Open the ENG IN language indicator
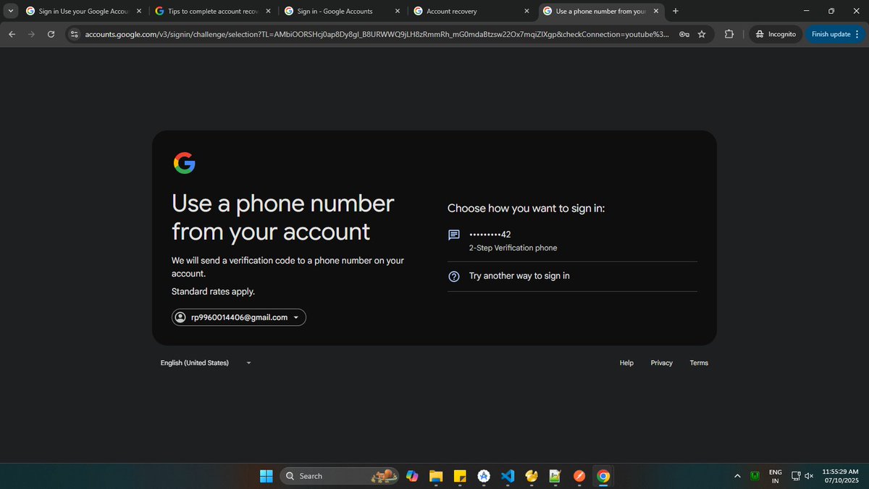 click(x=775, y=476)
